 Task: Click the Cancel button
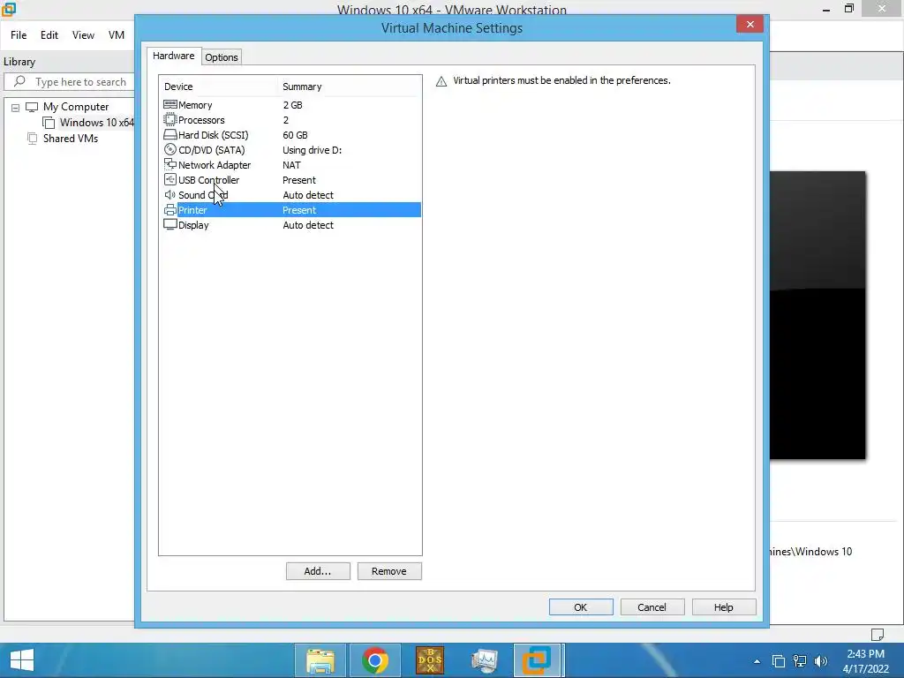pos(652,607)
